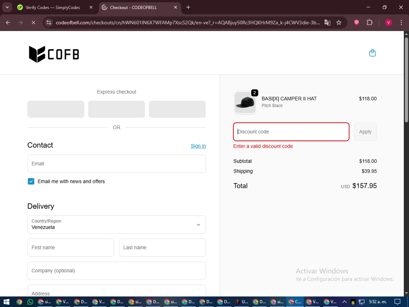Click the Express checkout heading
The width and height of the screenshot is (409, 307).
116,92
